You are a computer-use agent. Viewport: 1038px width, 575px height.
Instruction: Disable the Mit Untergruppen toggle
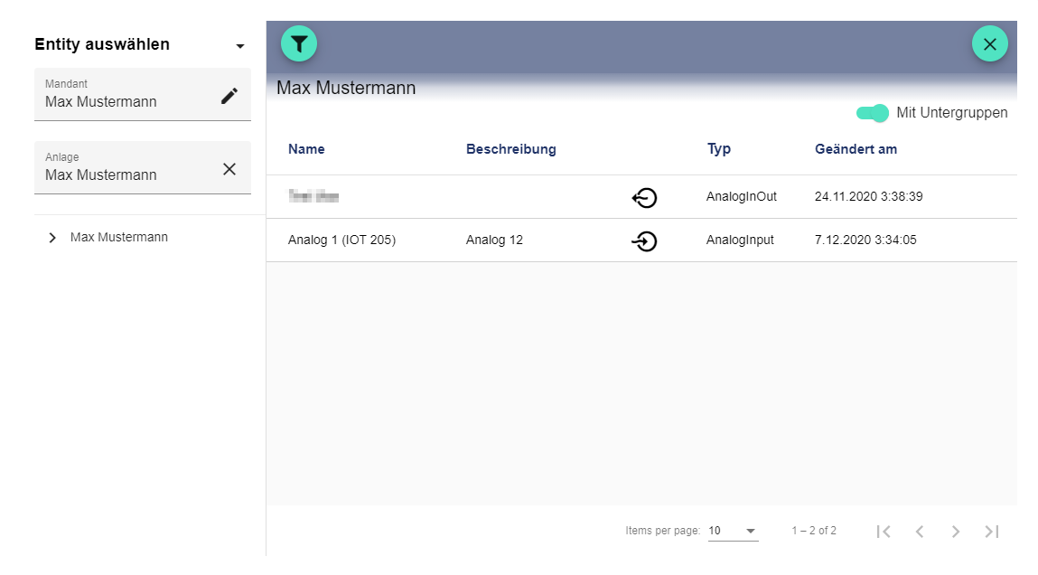coord(871,113)
